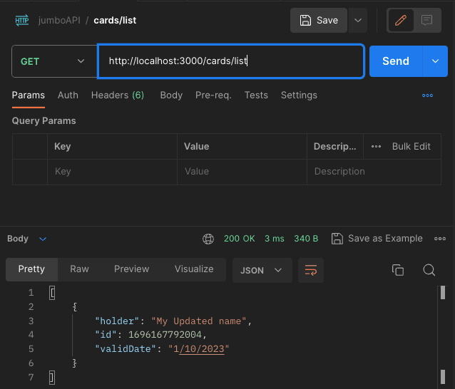455x389 pixels.
Task: Click the Bulk Edit link
Action: 411,147
